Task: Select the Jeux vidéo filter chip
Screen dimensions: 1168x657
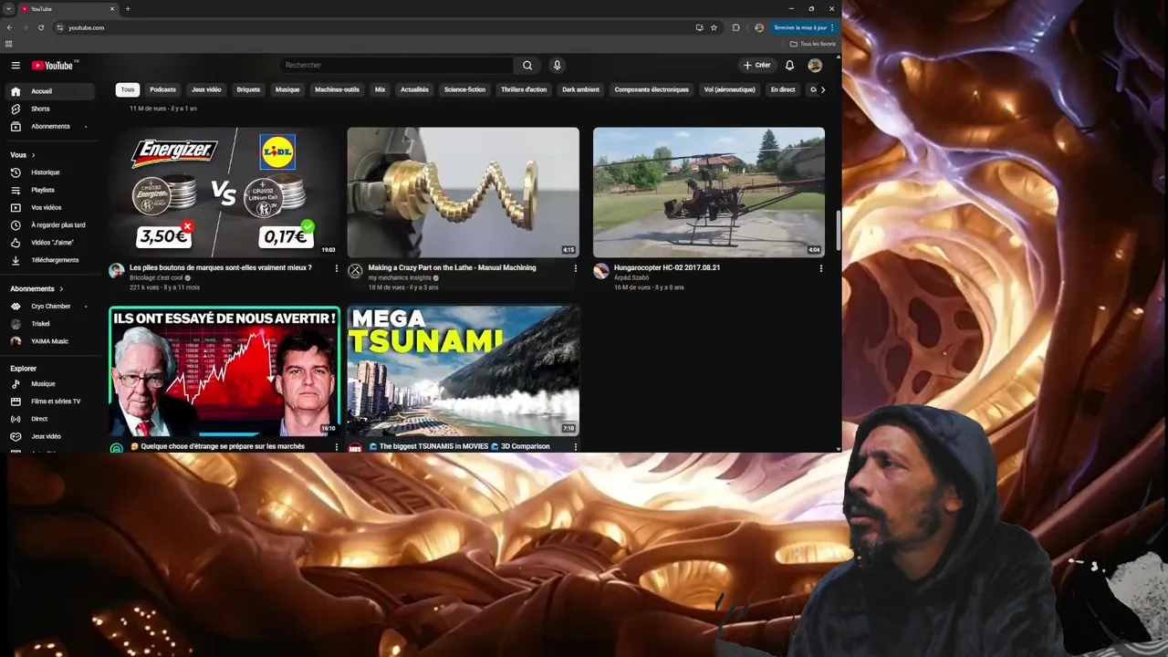Action: point(206,89)
